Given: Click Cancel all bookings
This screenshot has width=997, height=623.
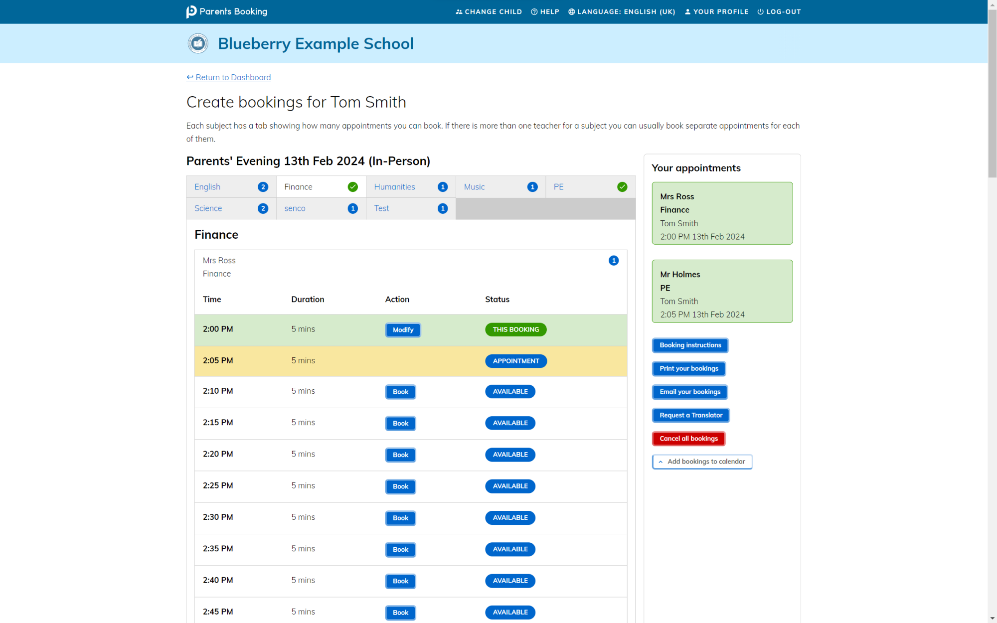Looking at the screenshot, I should coord(688,438).
